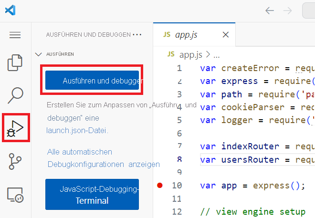Click Alle automatischen Debugkonfigurationen anzeigen link
The width and height of the screenshot is (315, 218).
pyautogui.click(x=104, y=158)
